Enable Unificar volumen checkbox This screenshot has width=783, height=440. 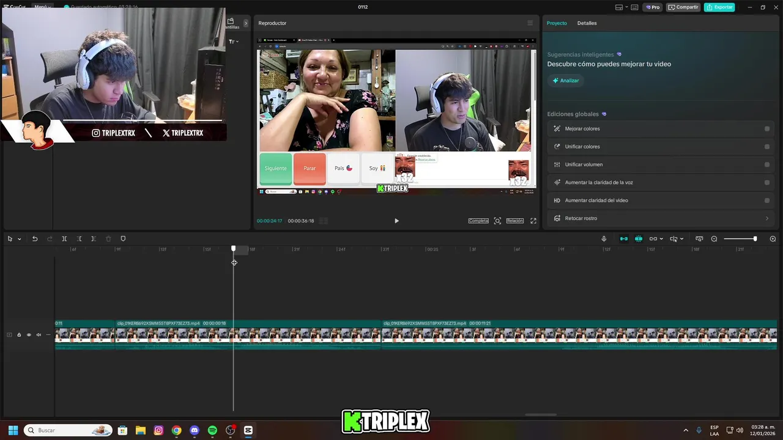pyautogui.click(x=767, y=164)
